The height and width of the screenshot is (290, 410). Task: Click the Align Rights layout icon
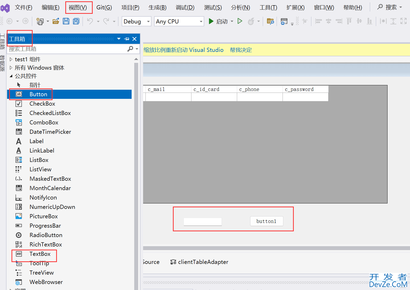[339, 21]
